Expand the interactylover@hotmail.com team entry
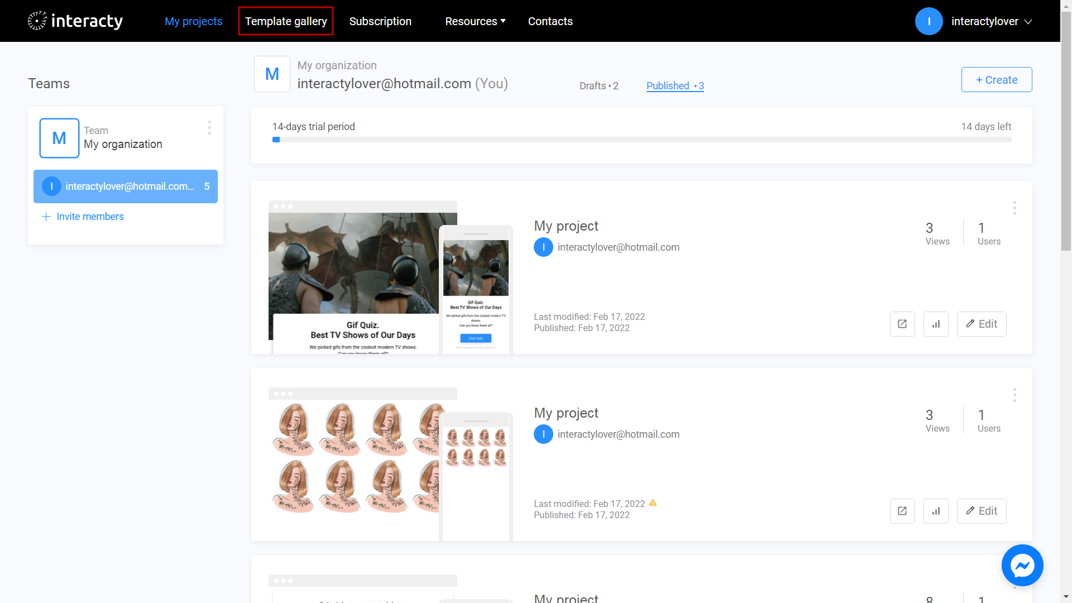The width and height of the screenshot is (1072, 603). (x=126, y=186)
